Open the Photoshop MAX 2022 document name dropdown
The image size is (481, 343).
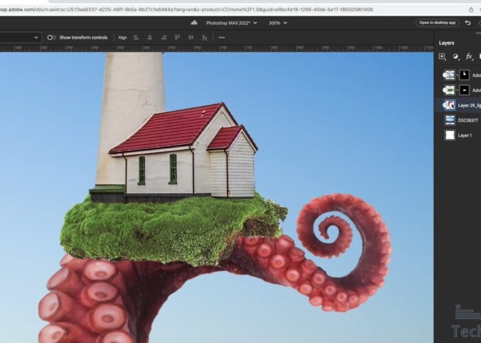tap(232, 23)
